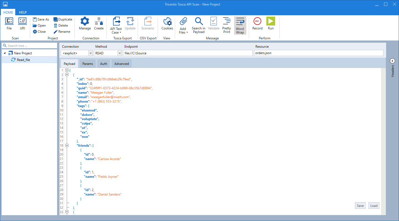Click the Save button in payload
This screenshot has width=399, height=221.
point(360,205)
